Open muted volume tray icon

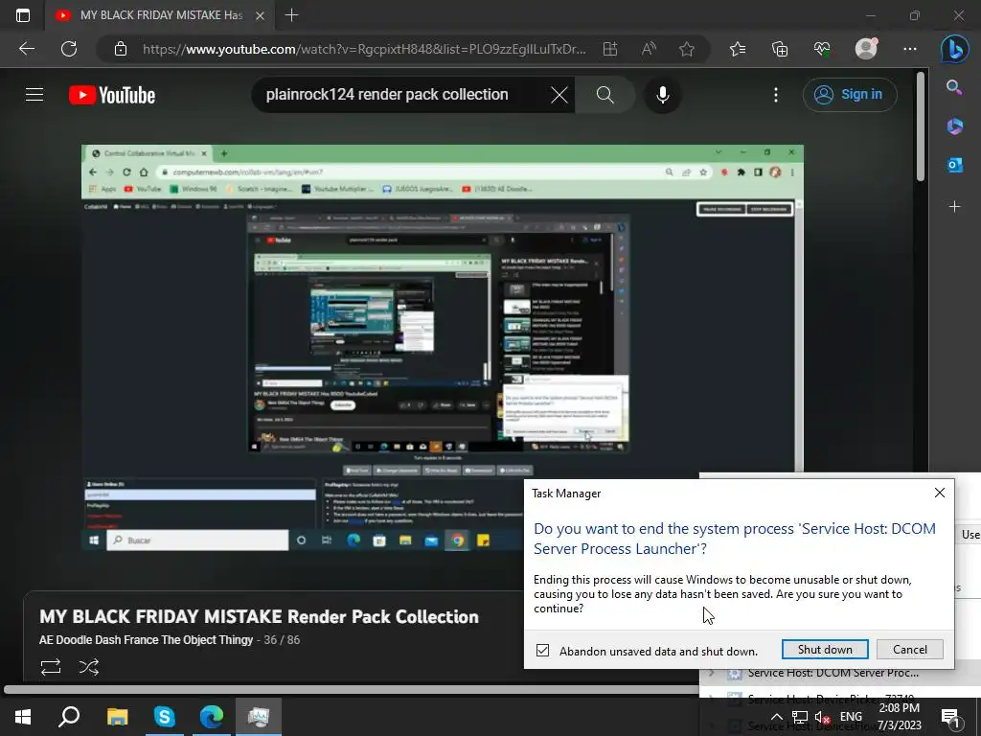point(822,717)
